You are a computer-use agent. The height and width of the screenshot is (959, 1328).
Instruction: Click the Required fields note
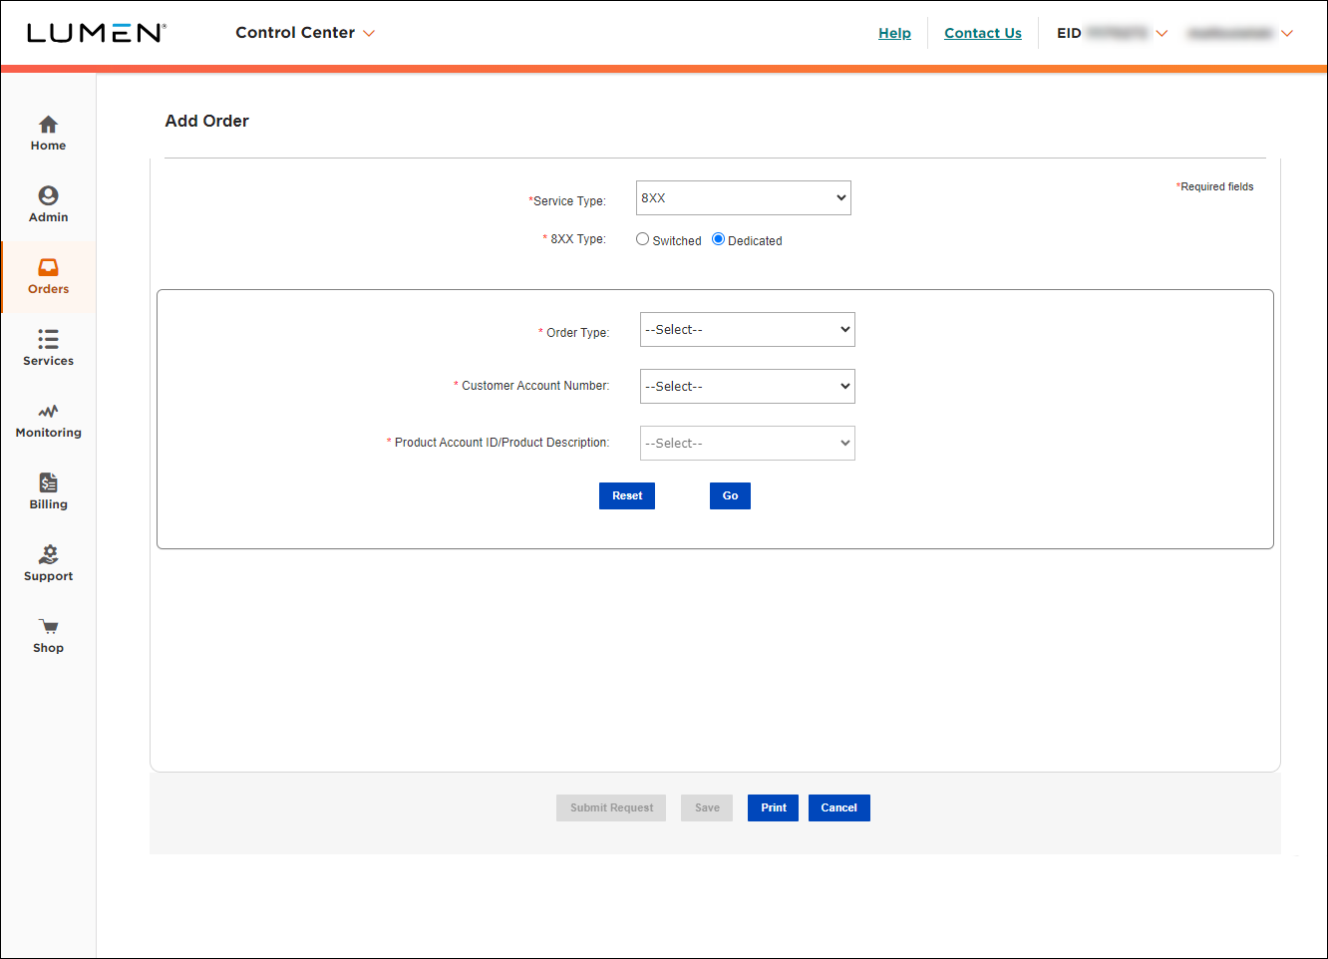coord(1214,186)
